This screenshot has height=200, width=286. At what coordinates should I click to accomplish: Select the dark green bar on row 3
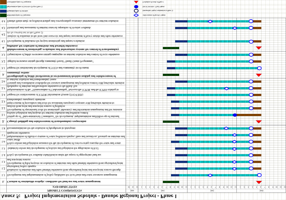(x=171, y=75)
